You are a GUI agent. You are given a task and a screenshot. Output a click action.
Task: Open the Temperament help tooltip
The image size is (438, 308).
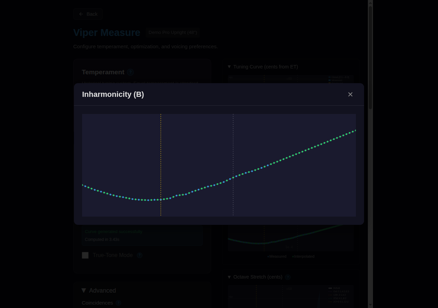pos(130,72)
